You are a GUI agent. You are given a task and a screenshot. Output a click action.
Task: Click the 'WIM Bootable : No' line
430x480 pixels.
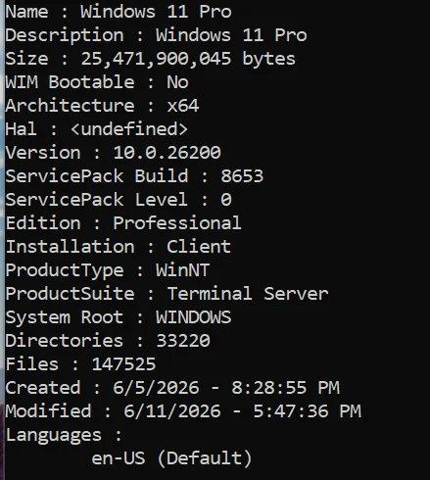coord(97,82)
